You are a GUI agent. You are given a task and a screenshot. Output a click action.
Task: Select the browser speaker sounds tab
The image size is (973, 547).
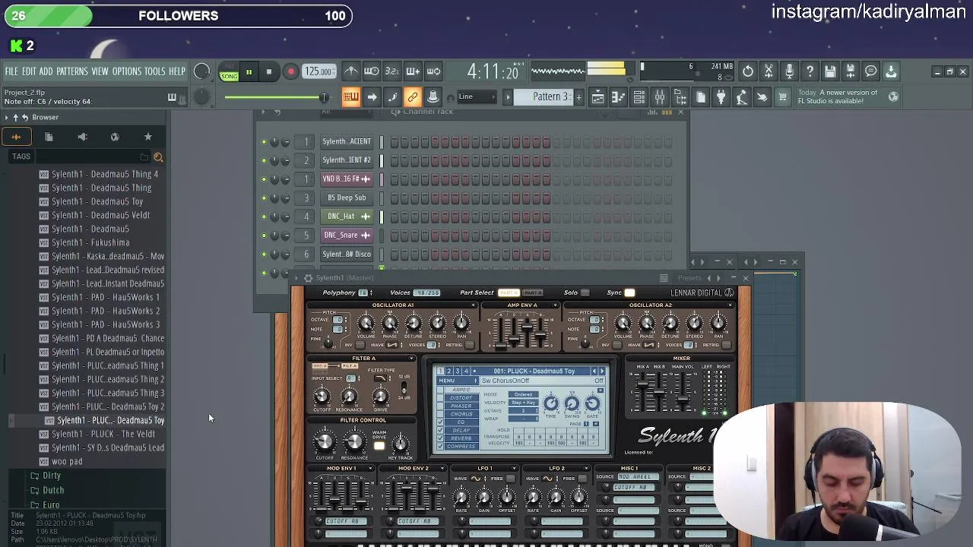click(x=82, y=137)
